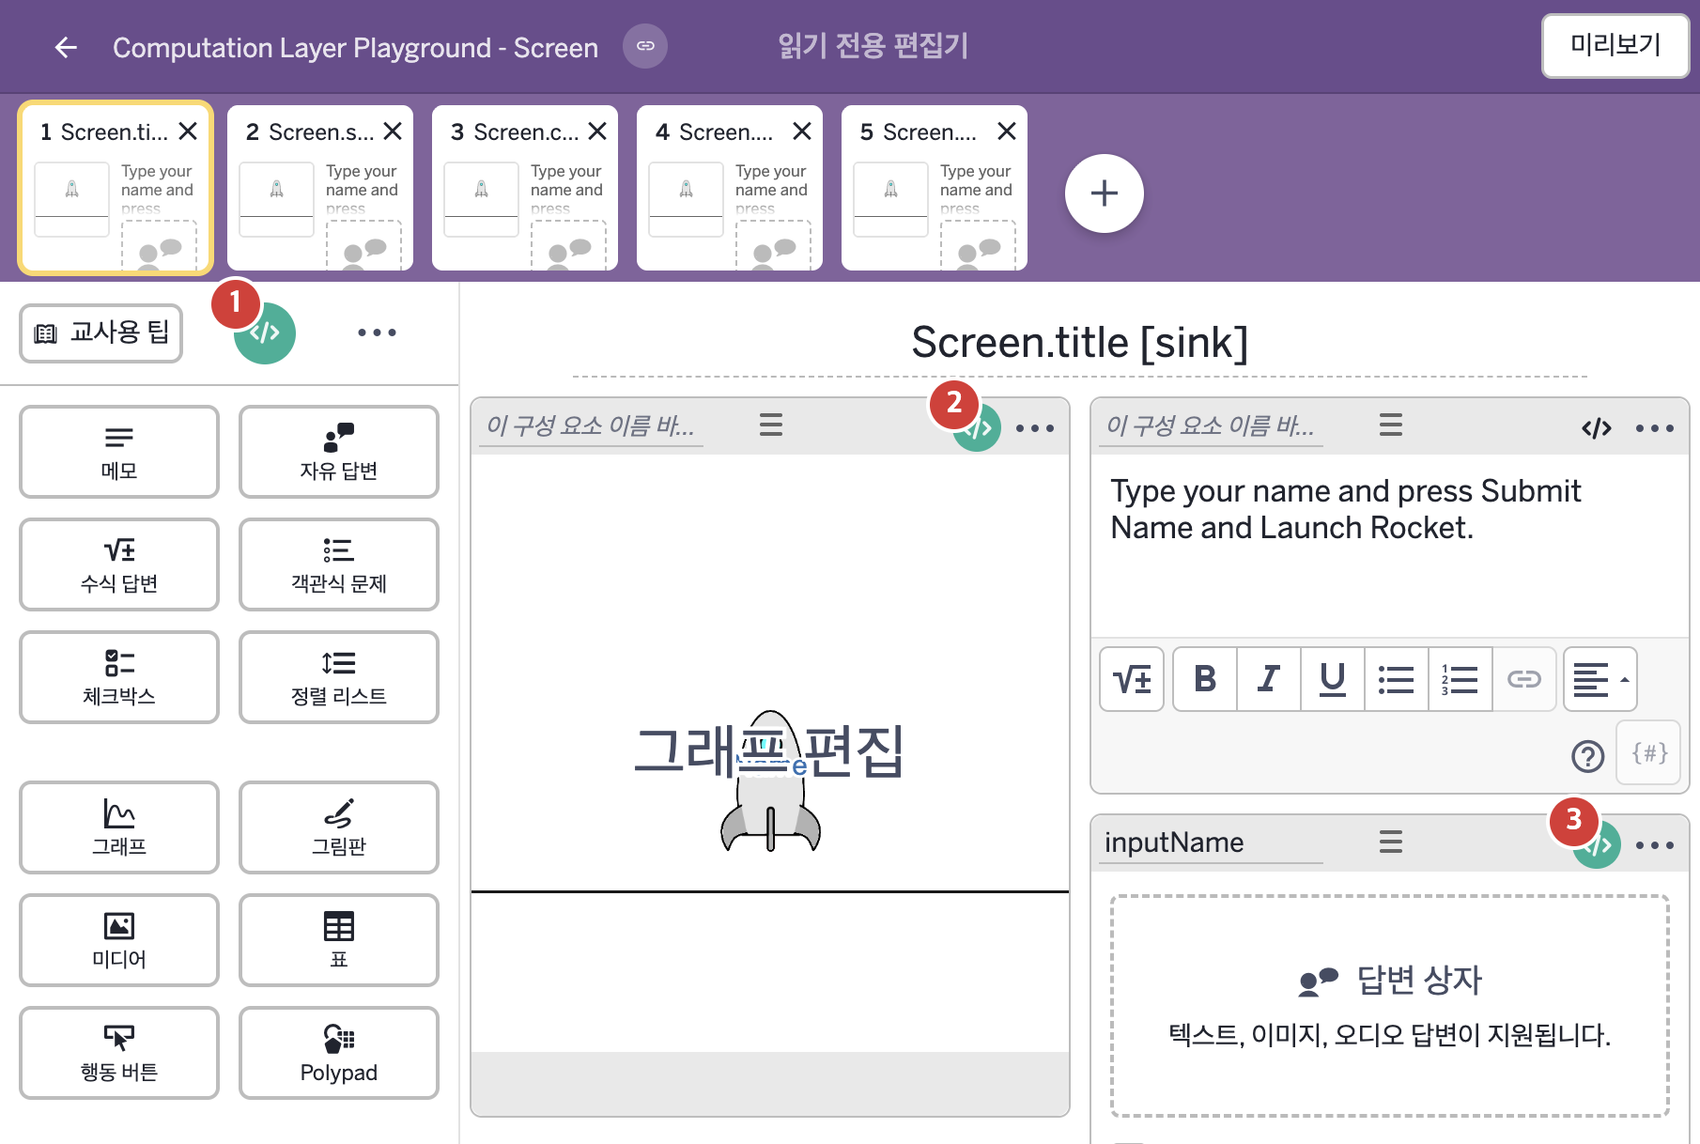This screenshot has width=1700, height=1144.
Task: Open screen-level script code icon
Action: pyautogui.click(x=265, y=333)
